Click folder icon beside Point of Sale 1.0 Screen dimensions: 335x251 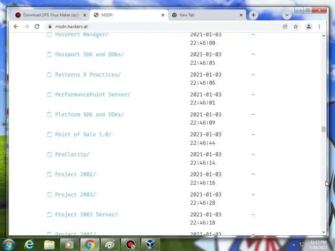coord(49,134)
